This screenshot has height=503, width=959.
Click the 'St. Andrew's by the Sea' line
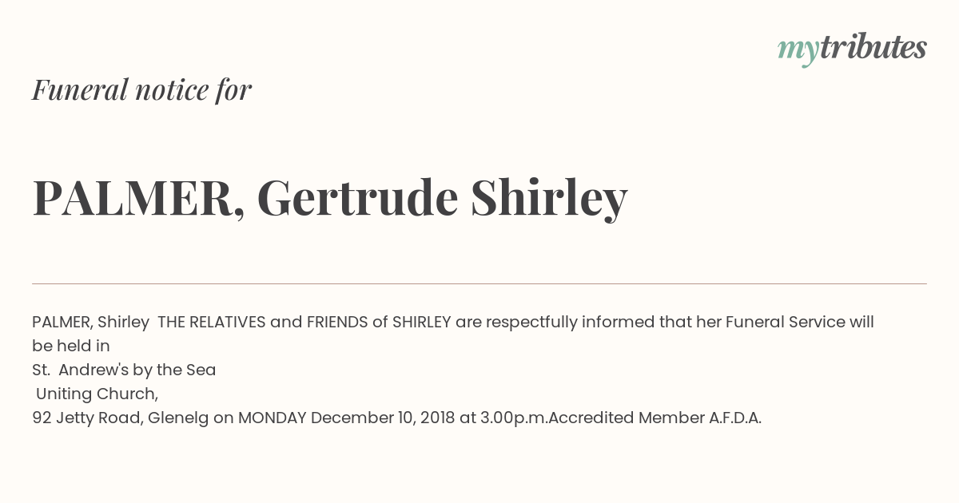point(124,370)
